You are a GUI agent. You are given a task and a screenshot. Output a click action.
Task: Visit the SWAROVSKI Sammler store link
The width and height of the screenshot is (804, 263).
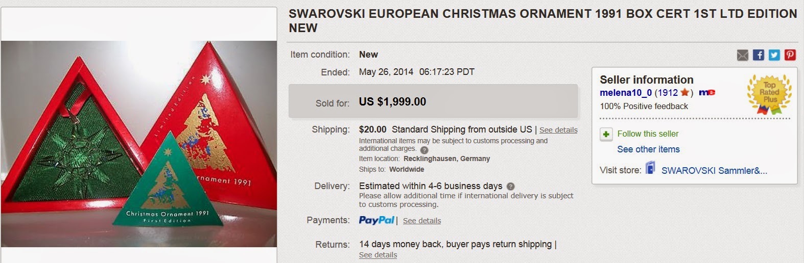714,170
